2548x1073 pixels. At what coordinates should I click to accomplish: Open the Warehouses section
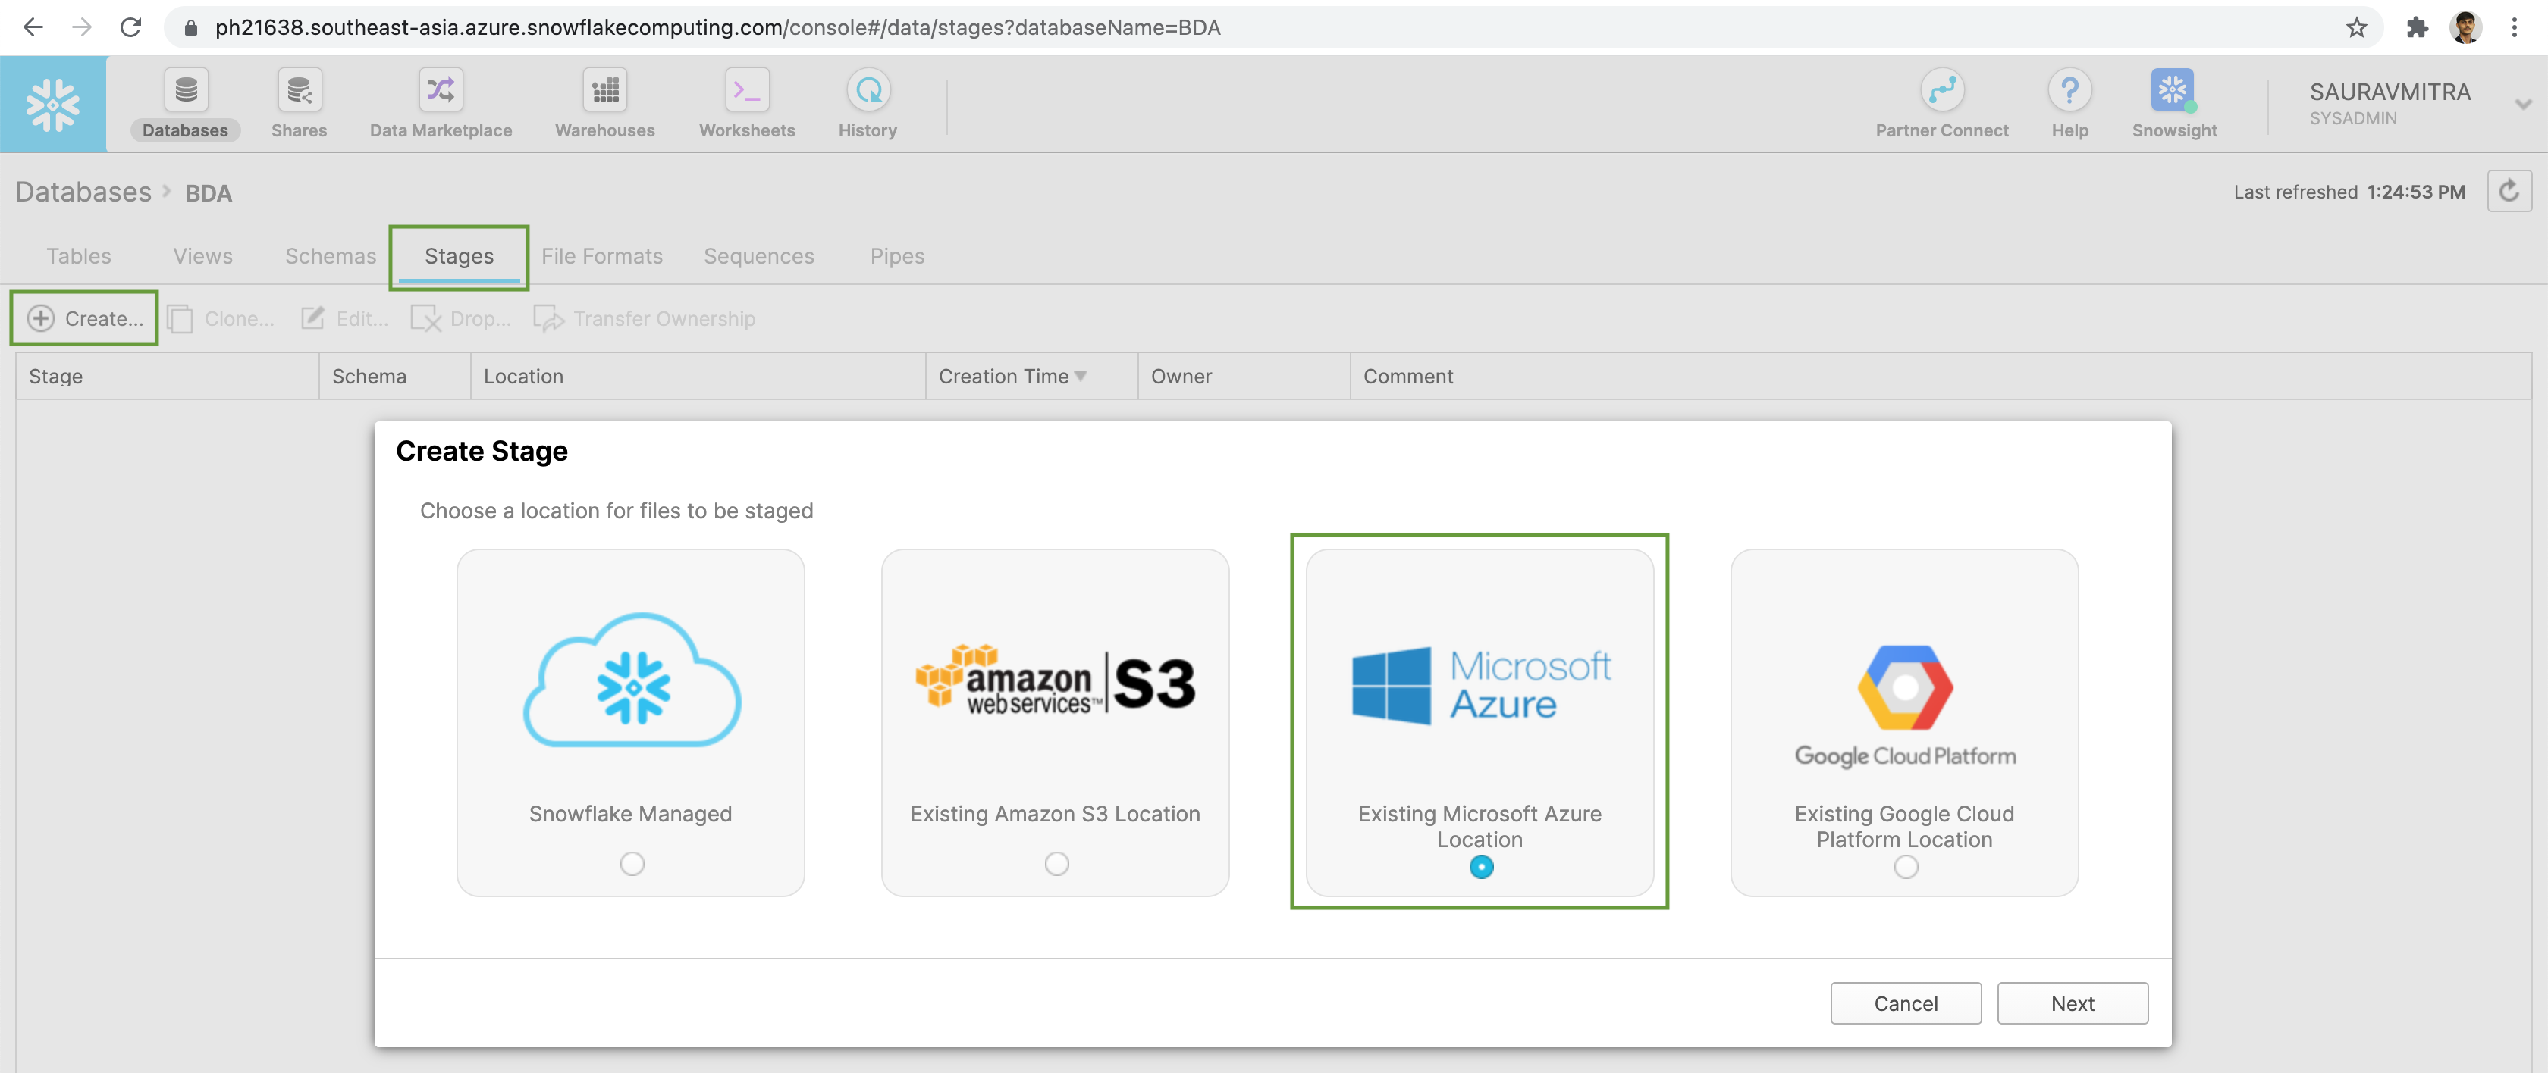click(604, 104)
